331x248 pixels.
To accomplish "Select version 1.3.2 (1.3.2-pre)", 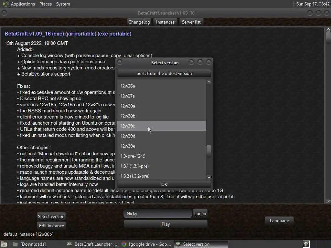I will pos(162,176).
